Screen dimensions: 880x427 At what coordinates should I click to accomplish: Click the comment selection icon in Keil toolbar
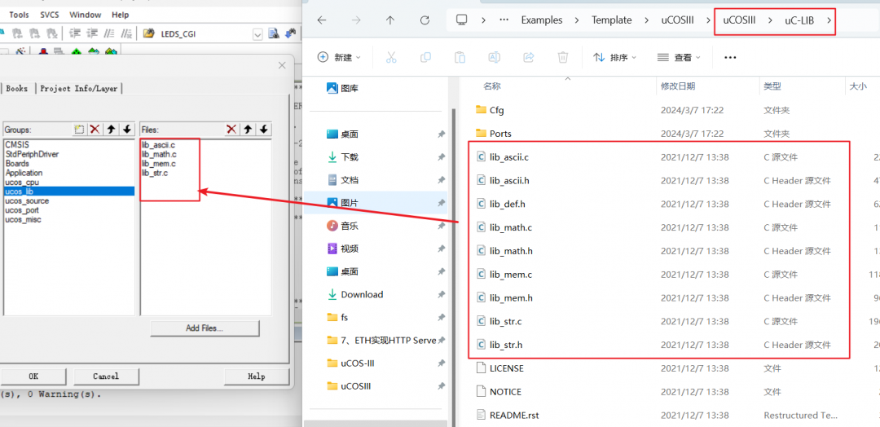pos(110,33)
